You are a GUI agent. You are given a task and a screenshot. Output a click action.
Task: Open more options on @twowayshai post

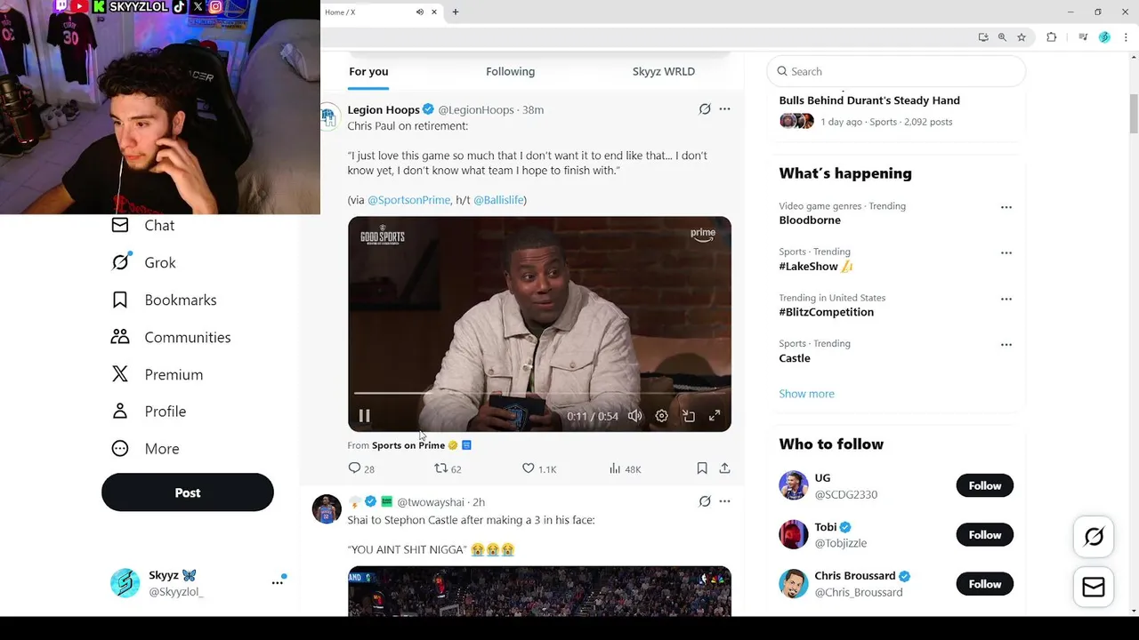click(x=724, y=501)
